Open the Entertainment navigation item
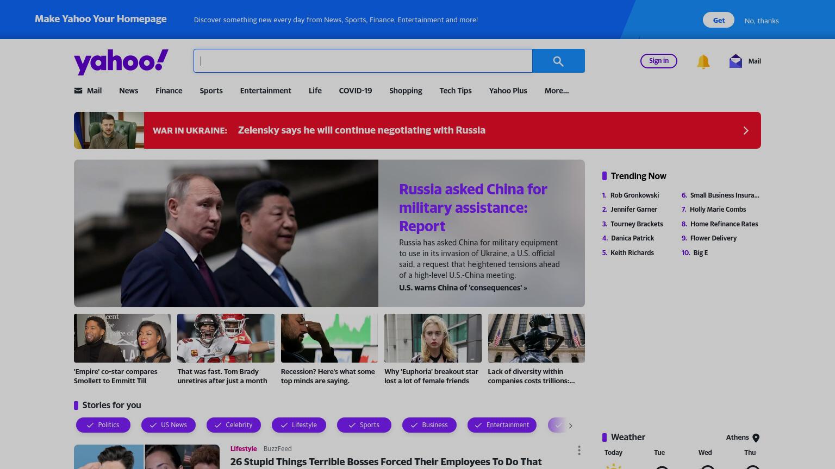Screen dimensions: 835x469 [266, 91]
